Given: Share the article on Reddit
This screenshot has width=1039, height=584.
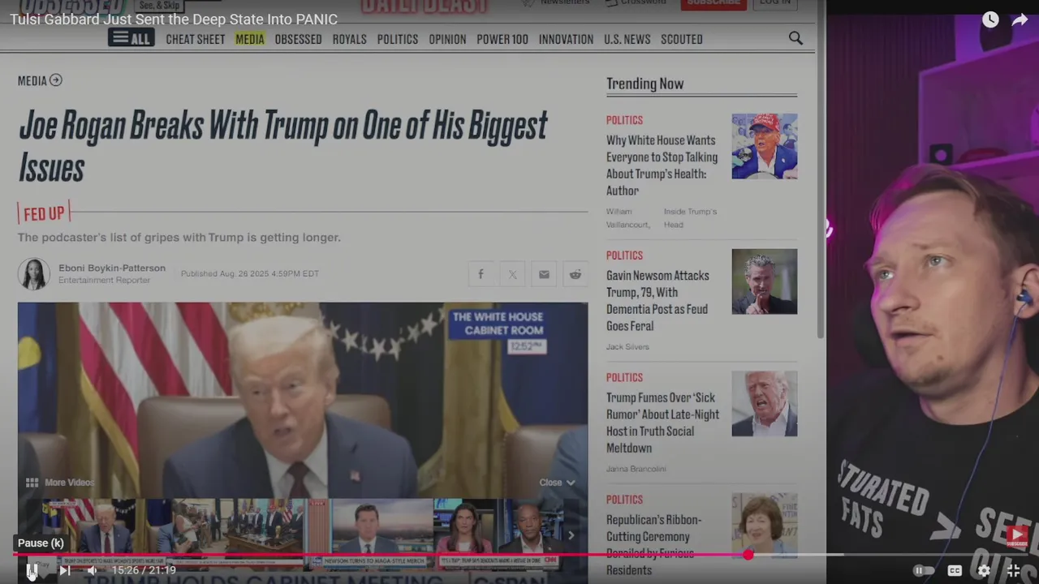Looking at the screenshot, I should (576, 274).
